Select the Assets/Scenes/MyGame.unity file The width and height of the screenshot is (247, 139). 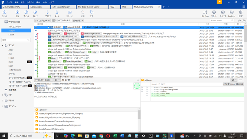(x=52, y=129)
